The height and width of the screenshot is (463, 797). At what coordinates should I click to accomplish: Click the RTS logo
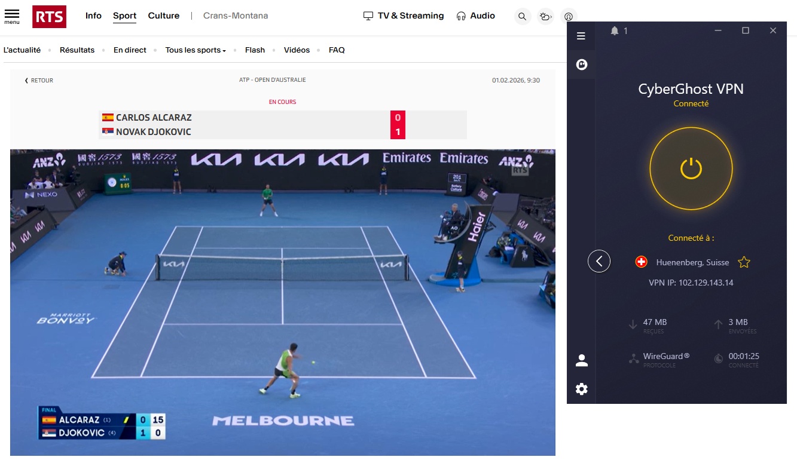click(x=49, y=16)
